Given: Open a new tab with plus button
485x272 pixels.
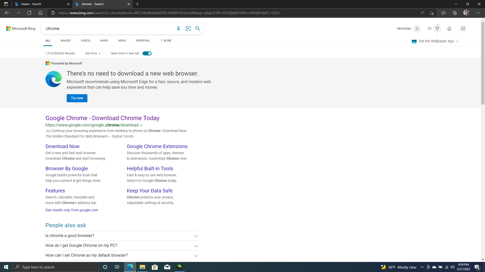Looking at the screenshot, I should click(137, 4).
